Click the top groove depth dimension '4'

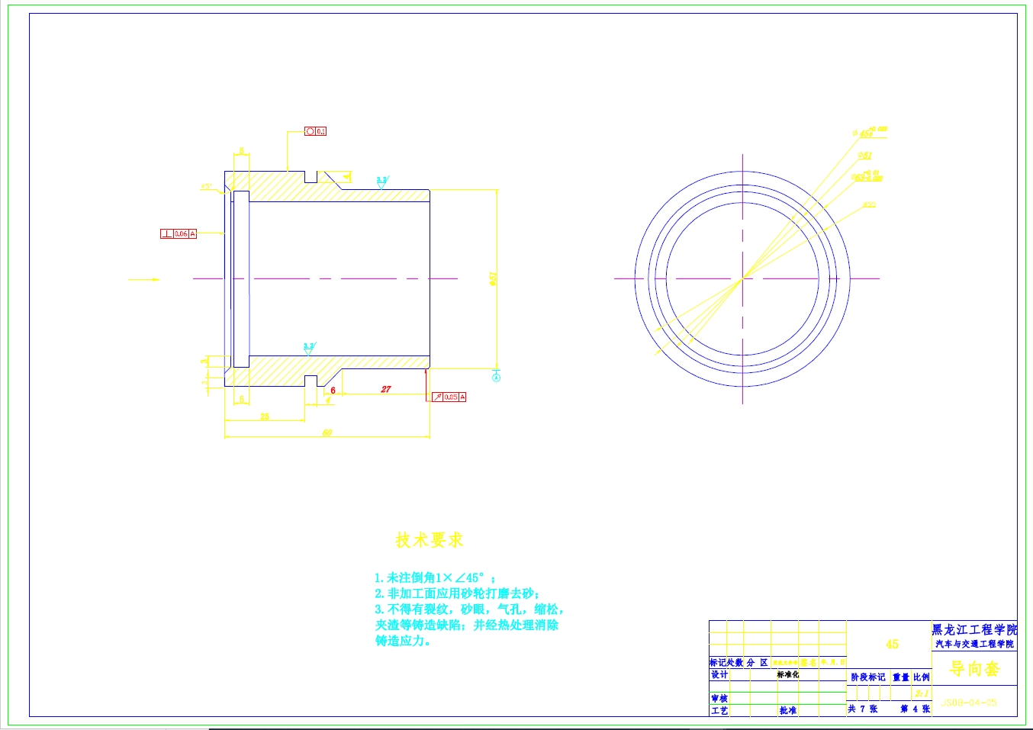(347, 176)
